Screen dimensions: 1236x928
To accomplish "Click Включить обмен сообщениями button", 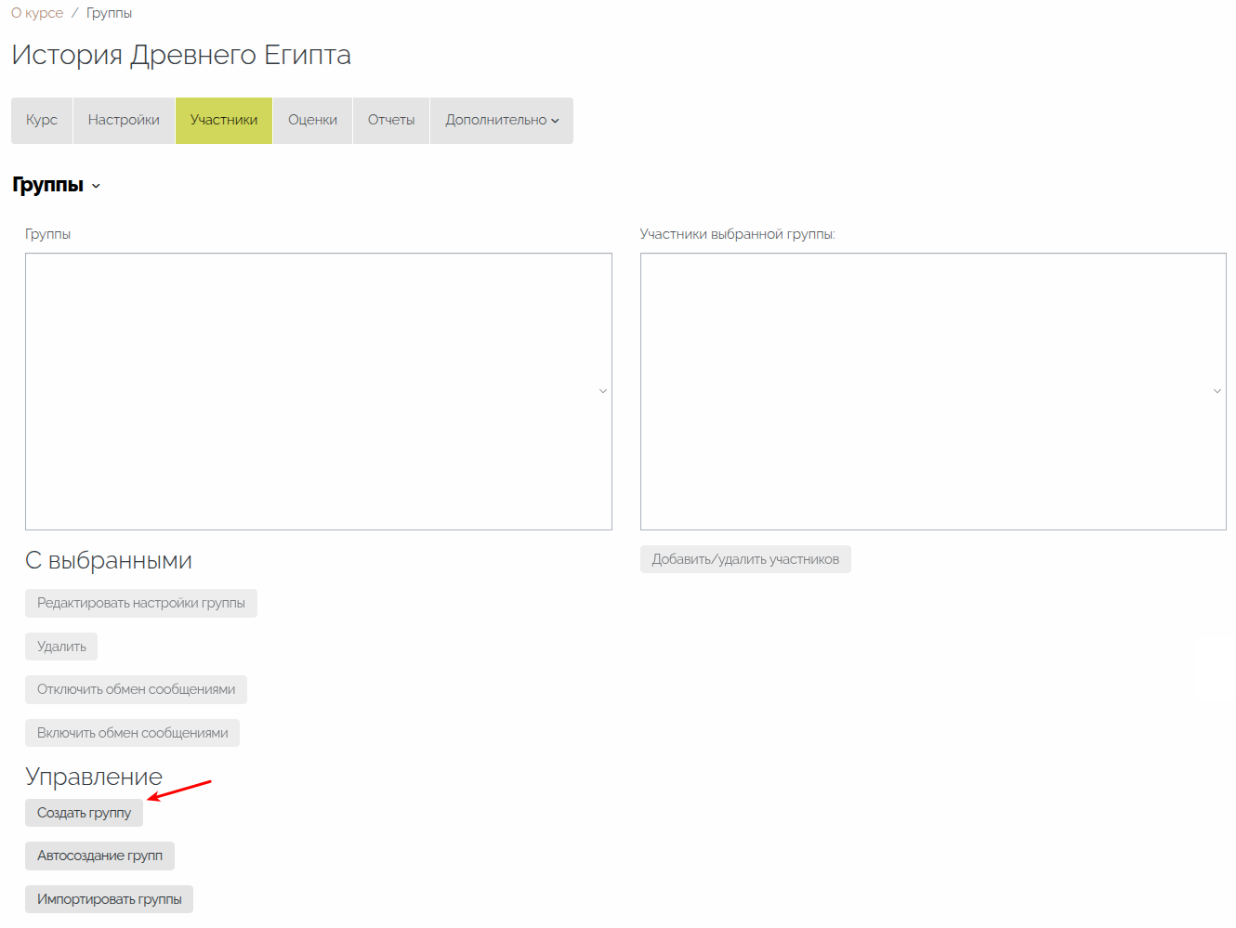I will [132, 733].
